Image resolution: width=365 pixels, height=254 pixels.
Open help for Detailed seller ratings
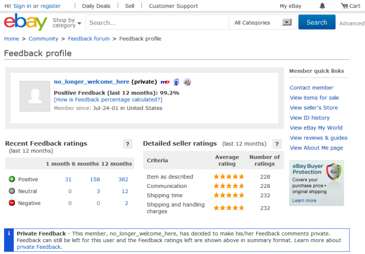point(277,144)
